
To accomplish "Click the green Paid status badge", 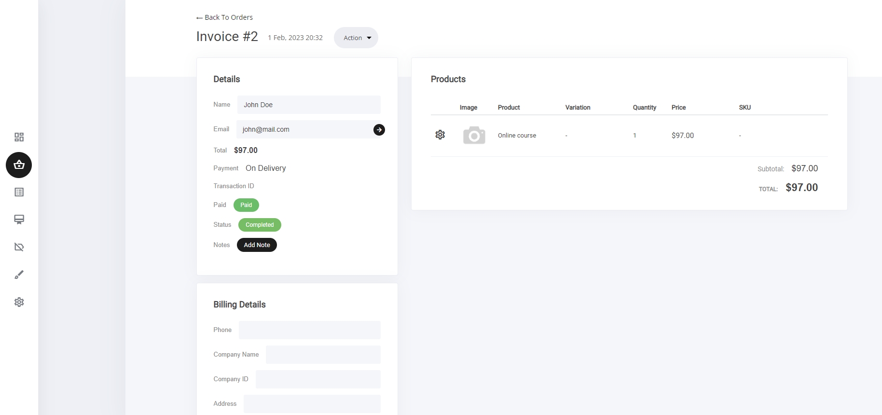I will coord(246,205).
